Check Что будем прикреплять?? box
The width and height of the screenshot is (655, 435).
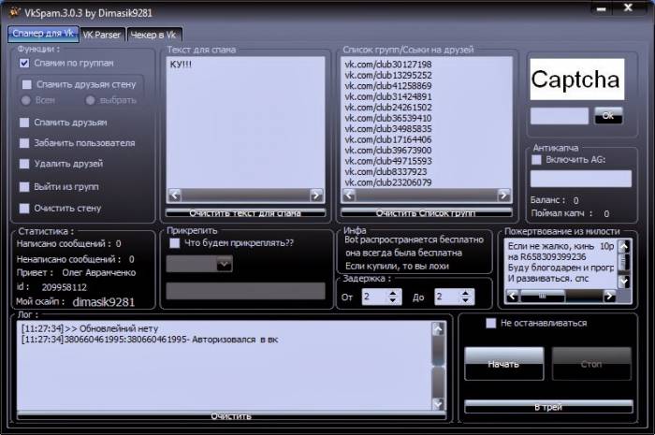click(175, 243)
